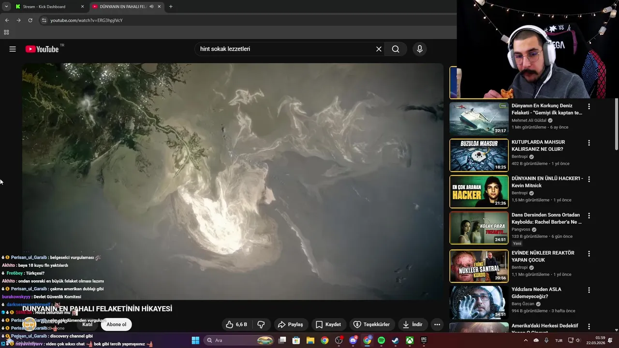Reload the current page
The image size is (619, 348).
click(x=30, y=20)
